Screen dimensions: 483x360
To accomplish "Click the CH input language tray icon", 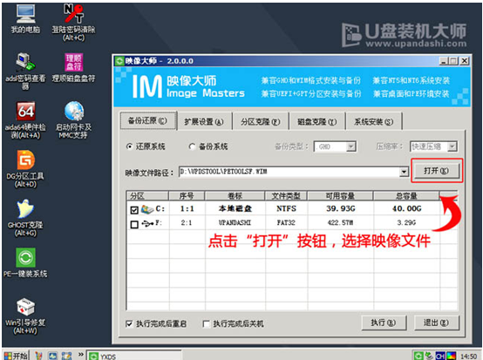I will coord(440,356).
